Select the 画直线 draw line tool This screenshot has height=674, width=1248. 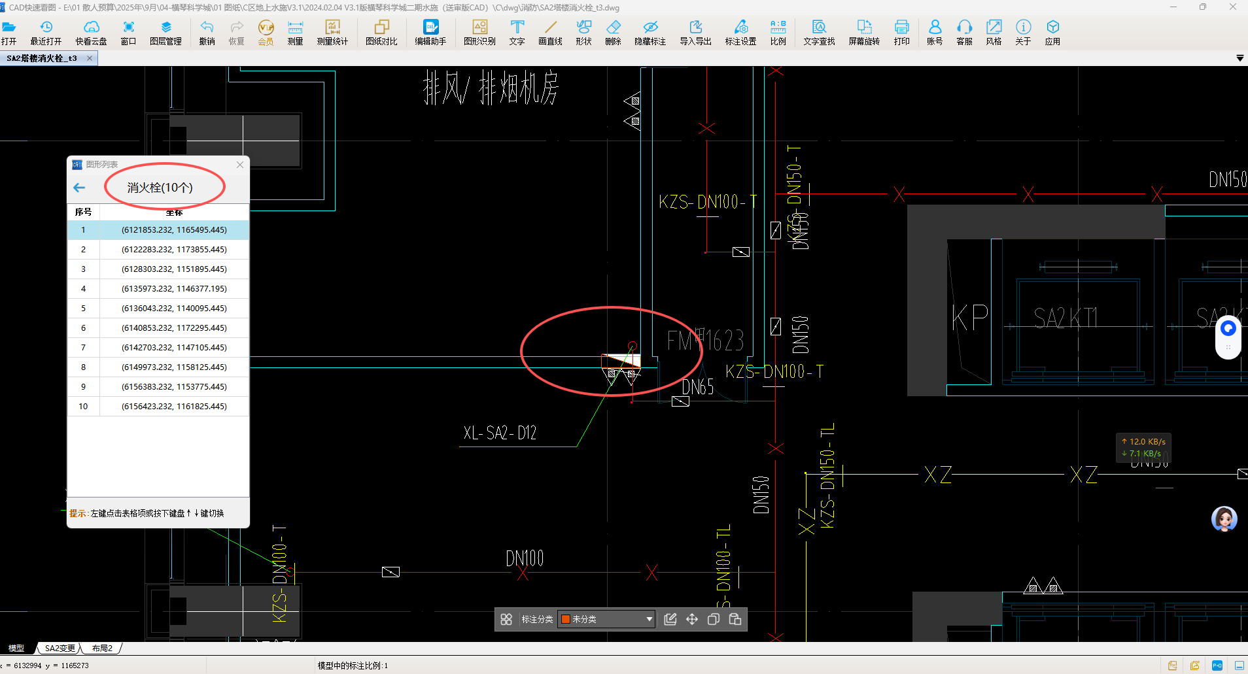tap(550, 33)
